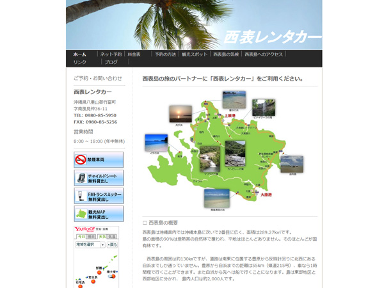Open the child seat free rental banner
Screen dimensions: 384x288
(99, 178)
